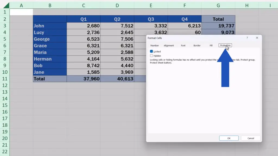Select the Border tab
The width and height of the screenshot is (278, 156).
click(197, 45)
